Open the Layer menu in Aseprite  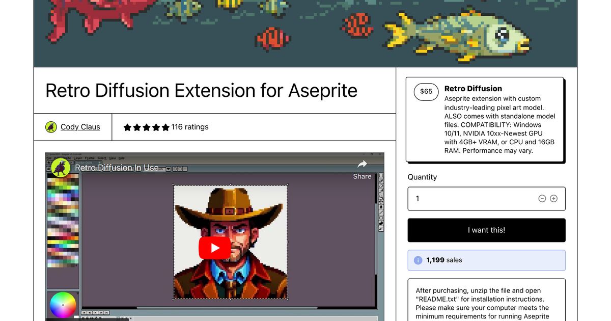[x=78, y=158]
